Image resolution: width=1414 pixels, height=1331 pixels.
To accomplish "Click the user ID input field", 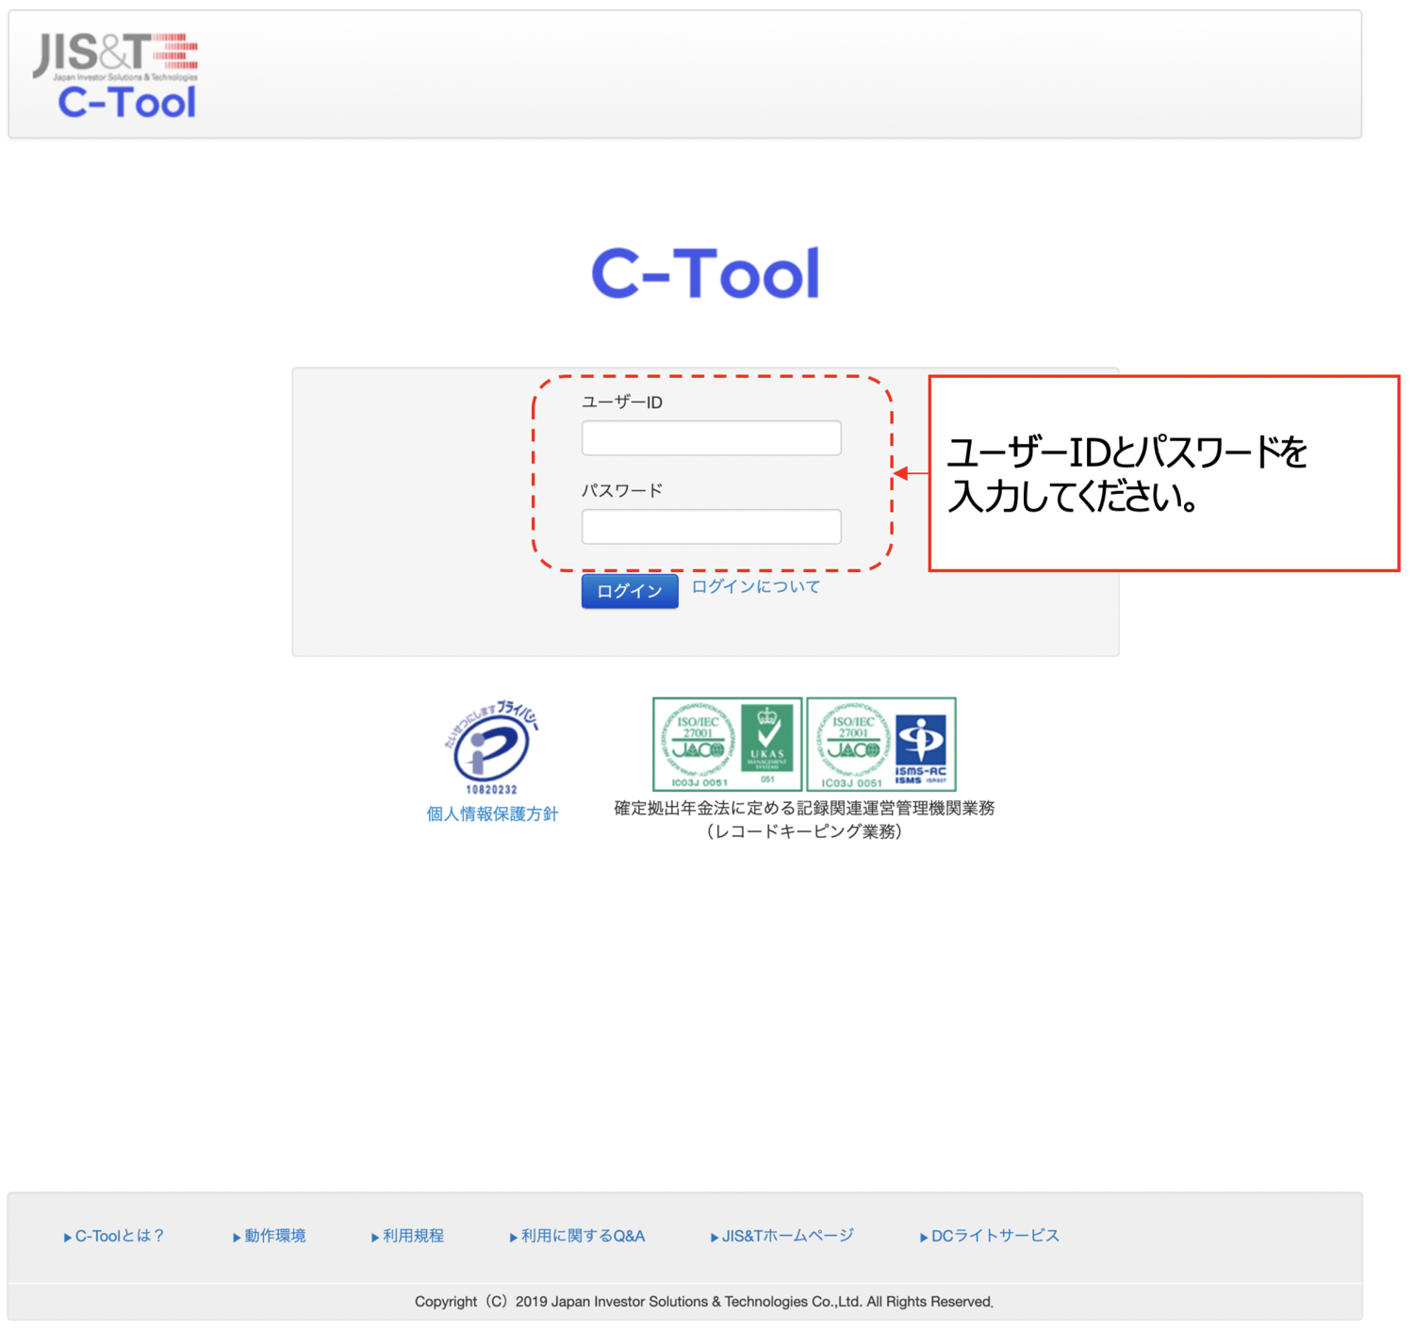I will [x=711, y=438].
